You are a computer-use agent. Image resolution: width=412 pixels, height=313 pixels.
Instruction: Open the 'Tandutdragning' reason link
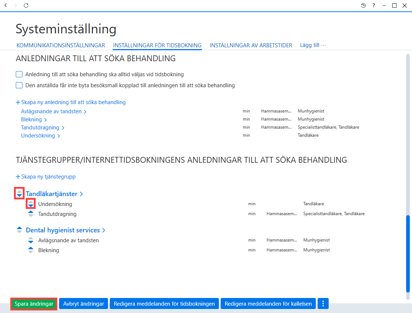click(x=40, y=128)
